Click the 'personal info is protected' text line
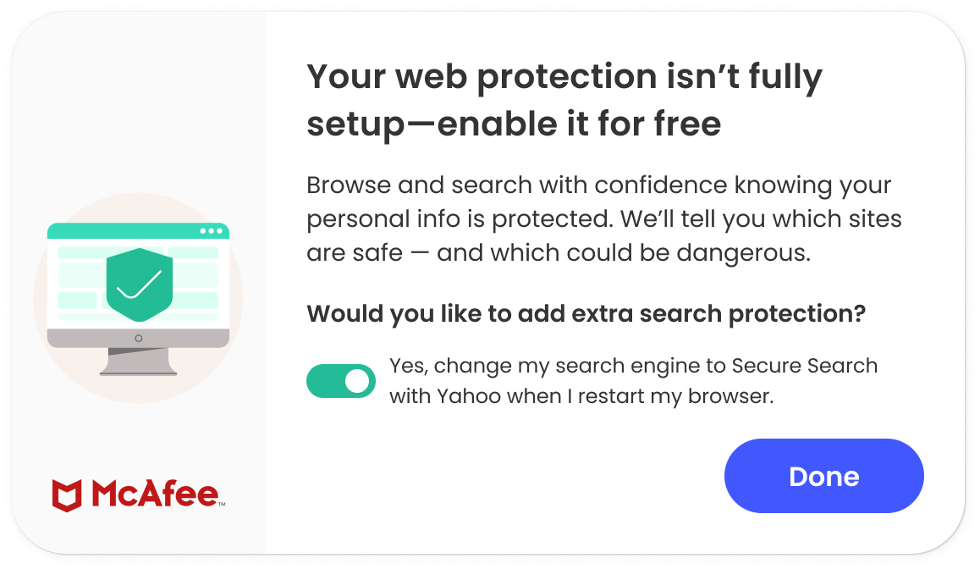980x569 pixels. coord(603,218)
